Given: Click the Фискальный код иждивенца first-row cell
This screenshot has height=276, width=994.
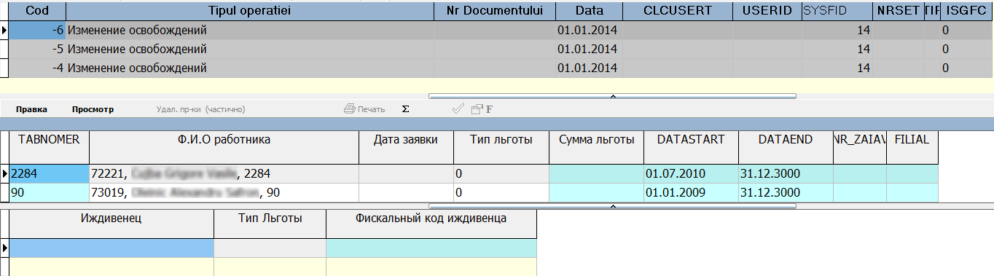Looking at the screenshot, I should (x=431, y=248).
